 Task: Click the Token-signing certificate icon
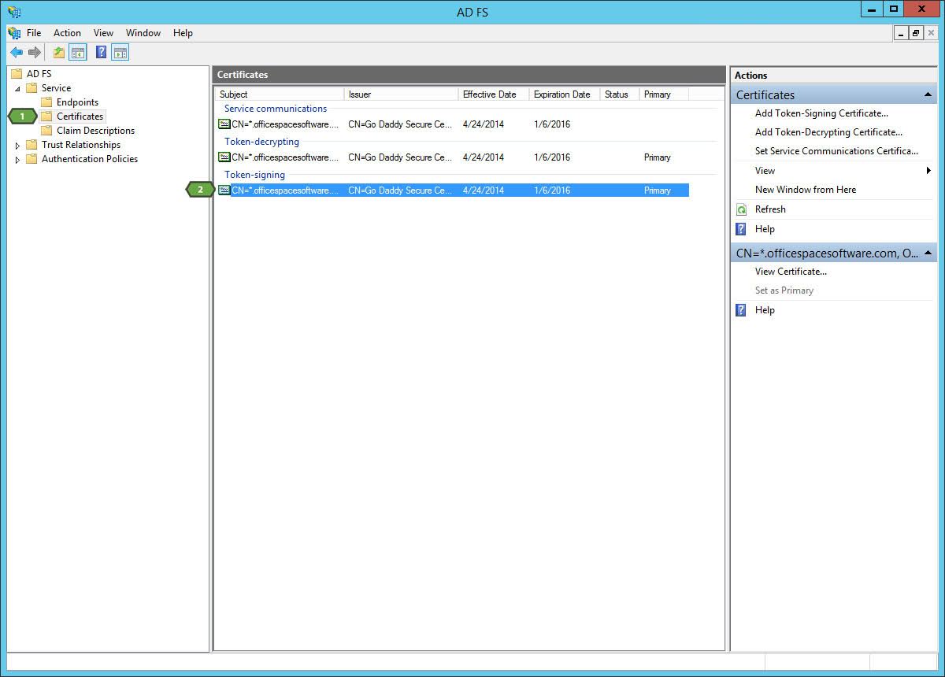click(224, 191)
